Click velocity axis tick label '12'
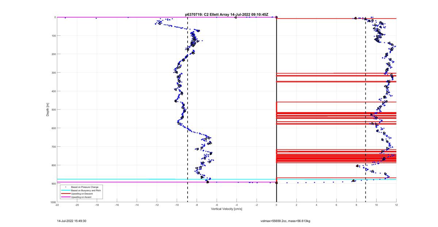438x227 pixels. [x=396, y=205]
